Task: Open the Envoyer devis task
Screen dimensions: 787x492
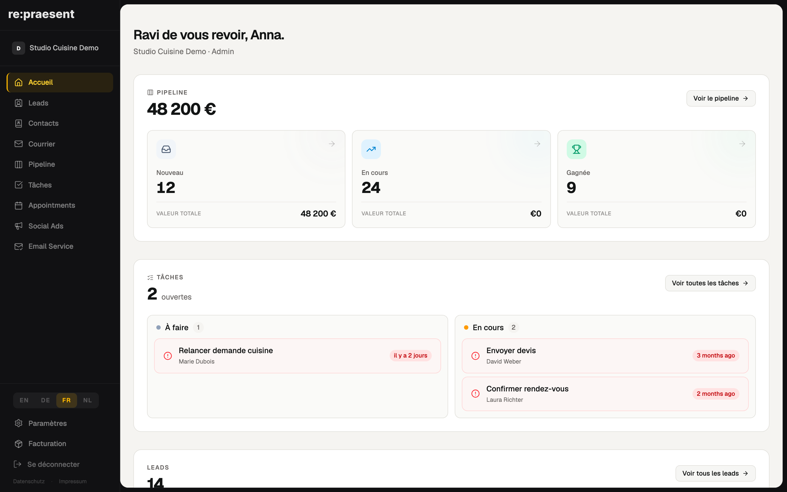Action: pos(605,356)
